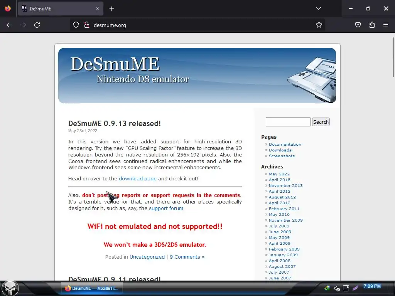Click the May 23rd, 2022 post date
Image resolution: width=395 pixels, height=296 pixels.
pos(83,131)
